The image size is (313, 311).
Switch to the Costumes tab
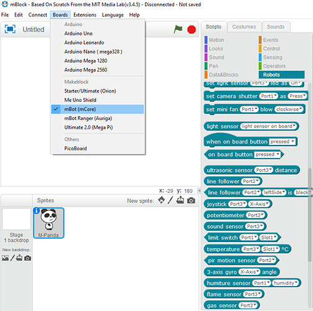point(244,27)
